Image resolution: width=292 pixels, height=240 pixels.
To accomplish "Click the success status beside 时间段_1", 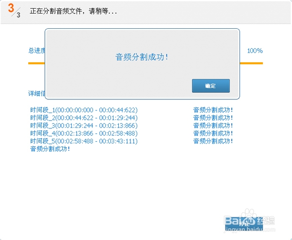I will tap(213, 110).
